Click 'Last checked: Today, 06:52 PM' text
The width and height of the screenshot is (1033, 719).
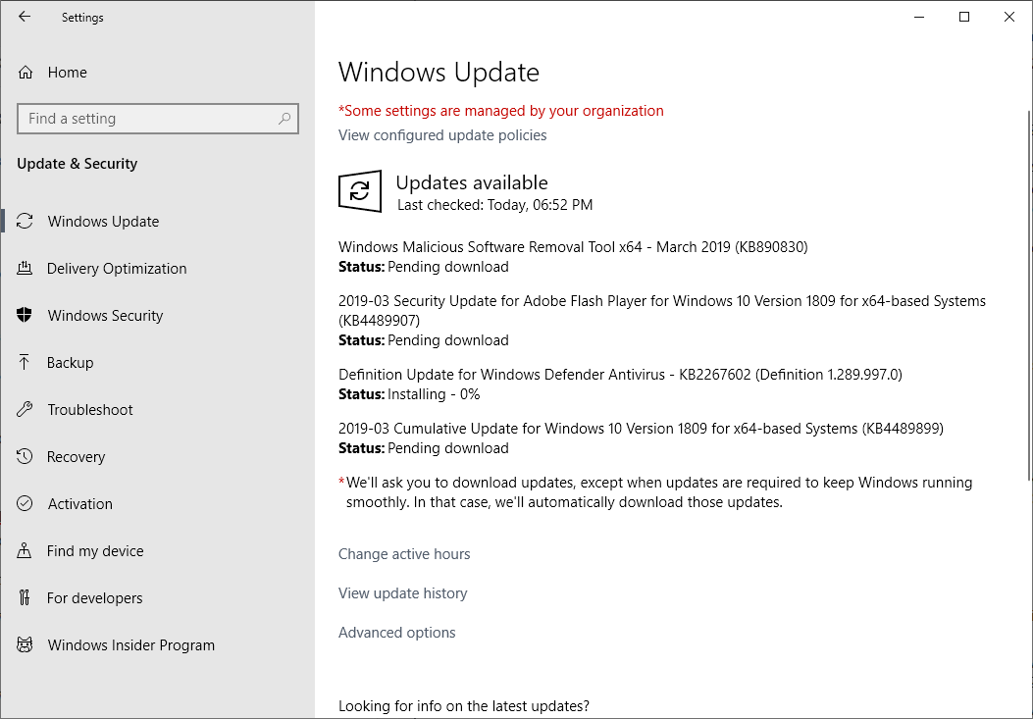coord(494,205)
